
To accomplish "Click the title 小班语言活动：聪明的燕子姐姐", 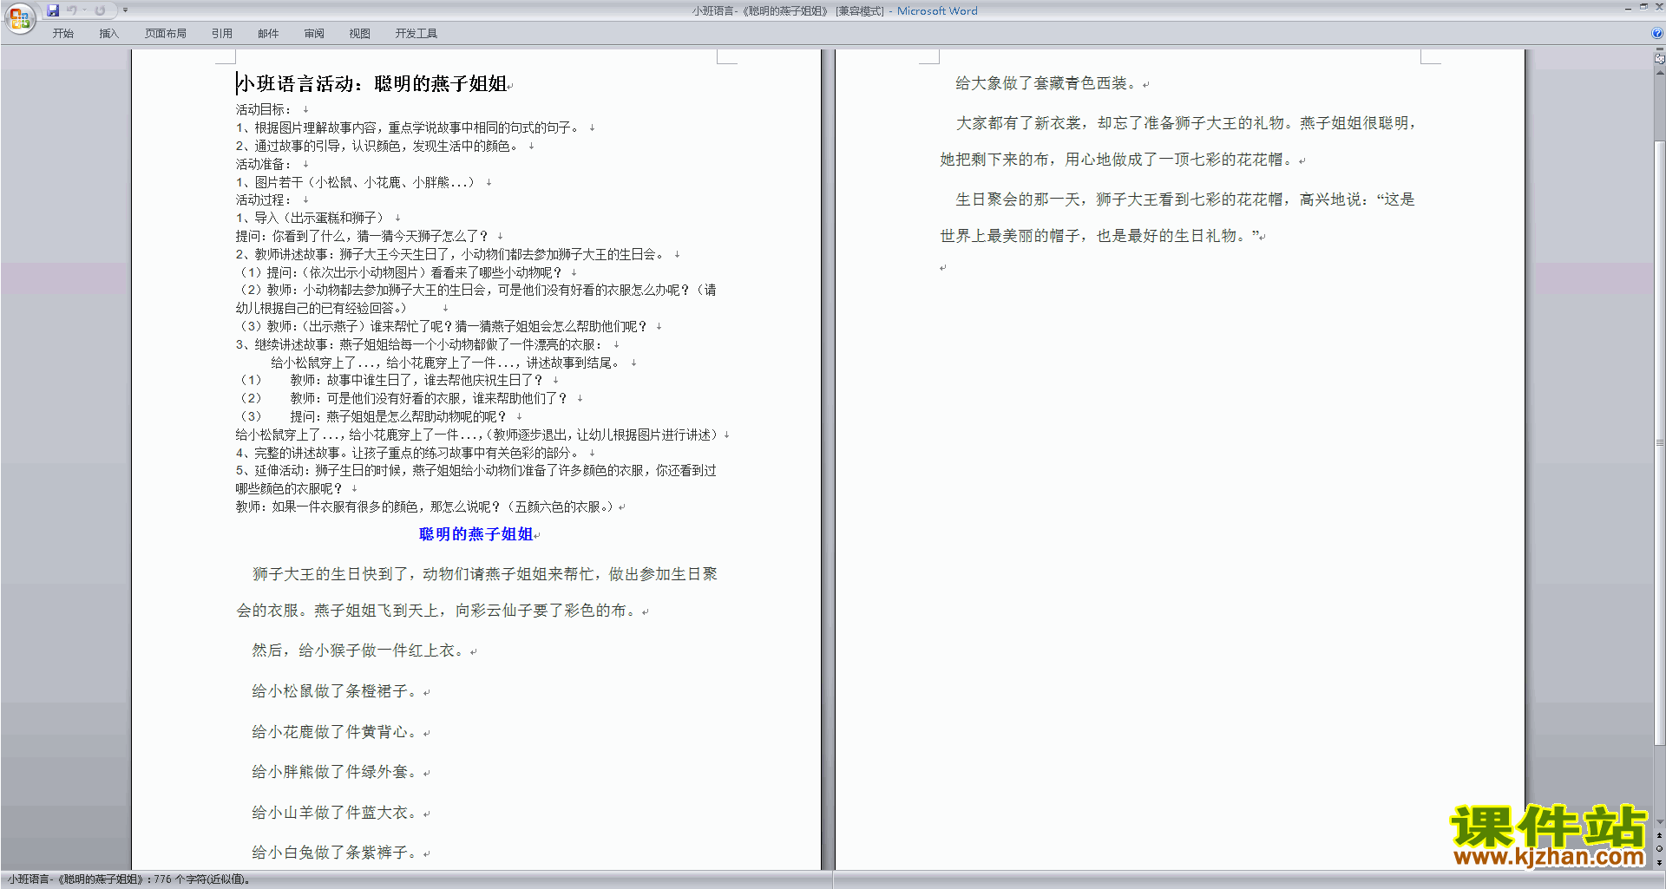I will pyautogui.click(x=371, y=83).
